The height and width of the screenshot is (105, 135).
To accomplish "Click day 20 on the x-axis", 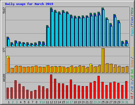I will click(x=83, y=102).
